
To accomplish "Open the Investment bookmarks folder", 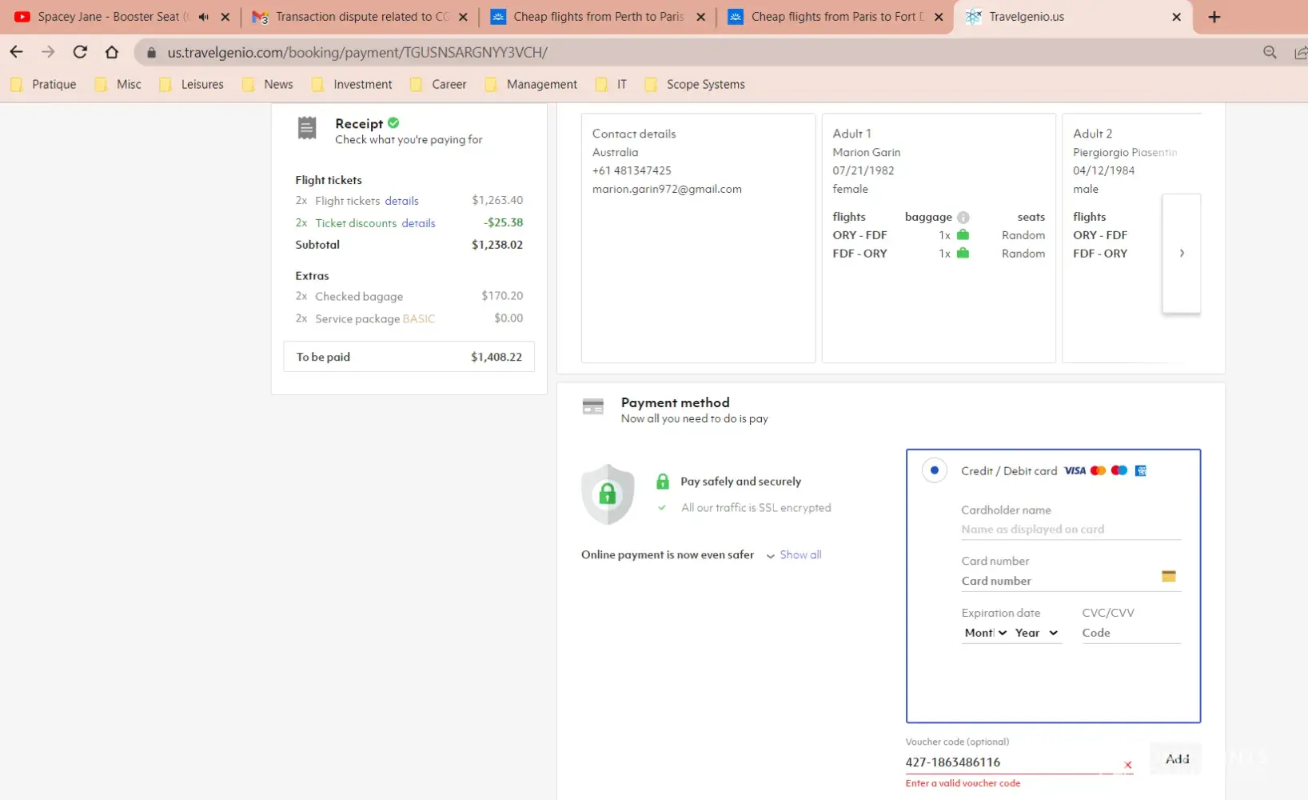I will point(362,84).
